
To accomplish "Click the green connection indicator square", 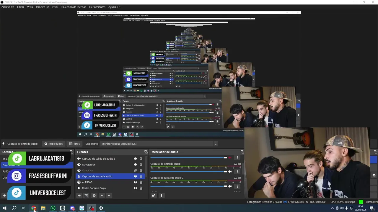I will (361, 202).
